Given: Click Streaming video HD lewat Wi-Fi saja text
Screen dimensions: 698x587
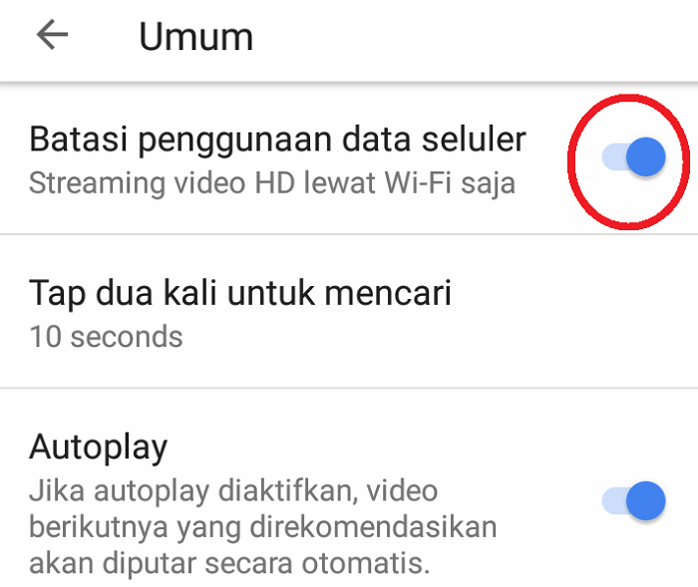Looking at the screenshot, I should coord(272,183).
